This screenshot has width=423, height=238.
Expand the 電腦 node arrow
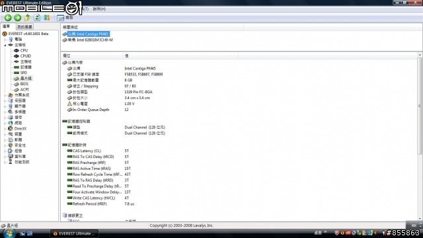click(5, 40)
